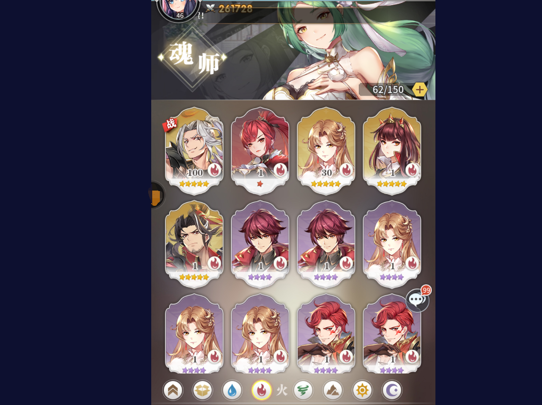Open the chat bubble with 99 badge

(x=418, y=299)
